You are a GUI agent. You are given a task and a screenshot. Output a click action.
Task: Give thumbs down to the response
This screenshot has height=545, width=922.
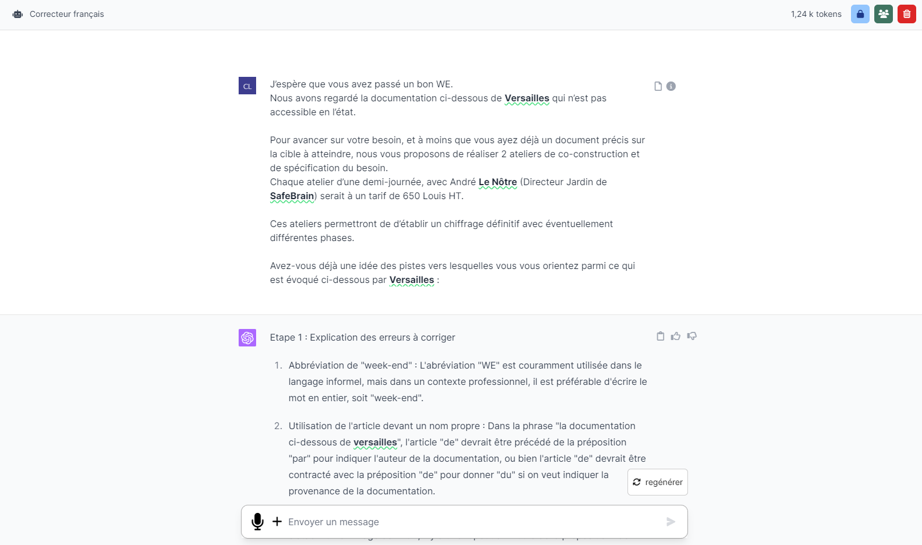coord(692,336)
